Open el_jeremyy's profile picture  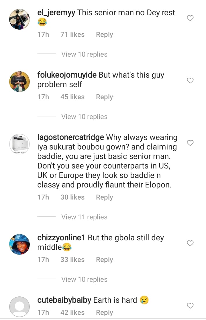click(x=19, y=19)
